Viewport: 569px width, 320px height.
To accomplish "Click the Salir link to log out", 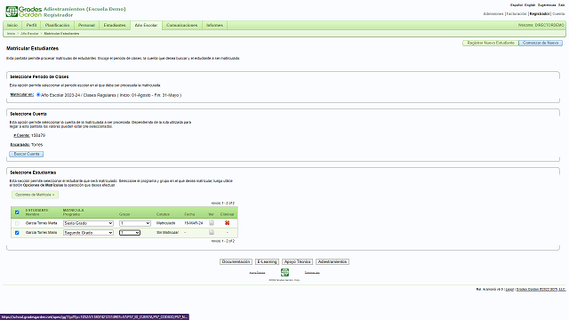I will 561,5.
